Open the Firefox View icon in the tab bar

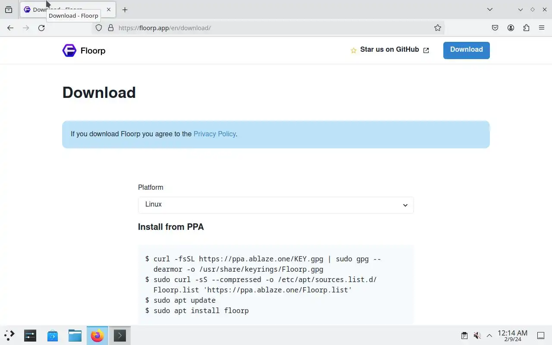point(9,9)
